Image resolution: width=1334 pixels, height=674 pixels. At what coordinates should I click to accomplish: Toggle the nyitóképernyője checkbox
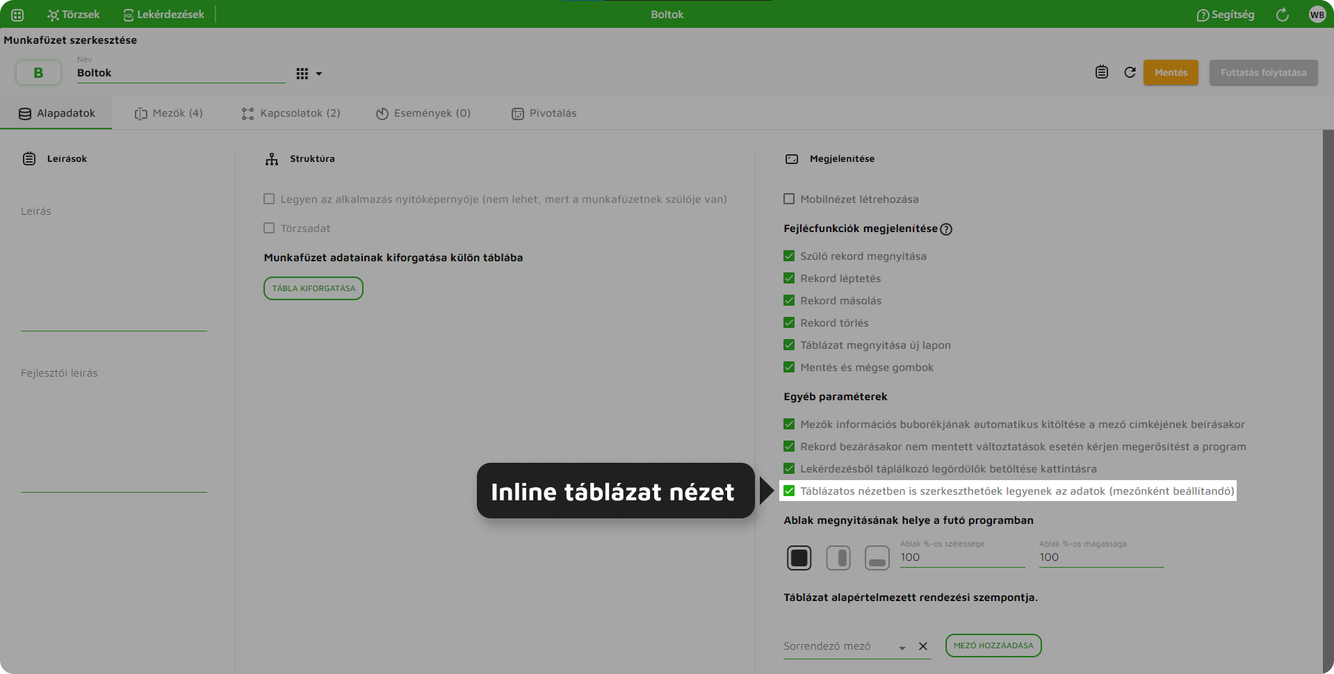(x=269, y=199)
